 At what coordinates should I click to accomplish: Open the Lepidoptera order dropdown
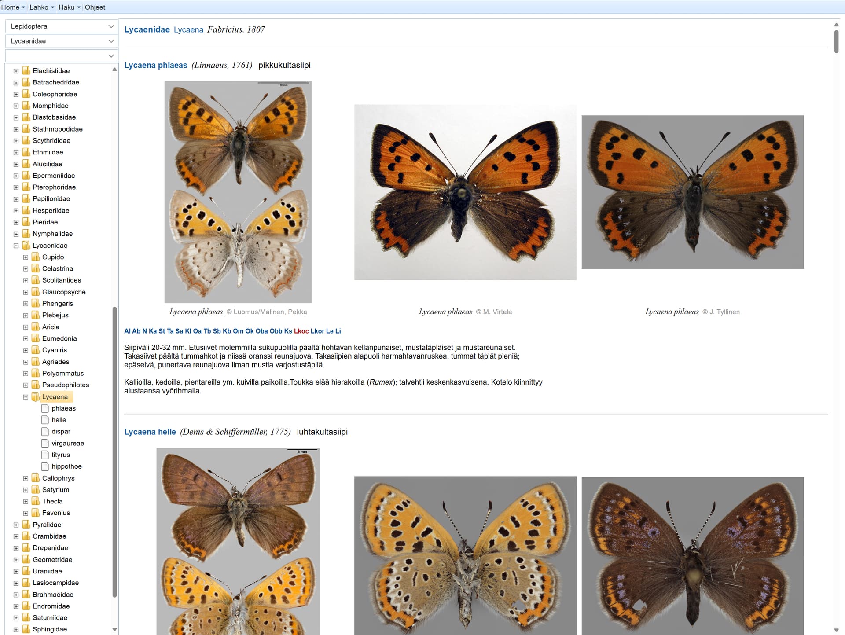click(x=62, y=26)
